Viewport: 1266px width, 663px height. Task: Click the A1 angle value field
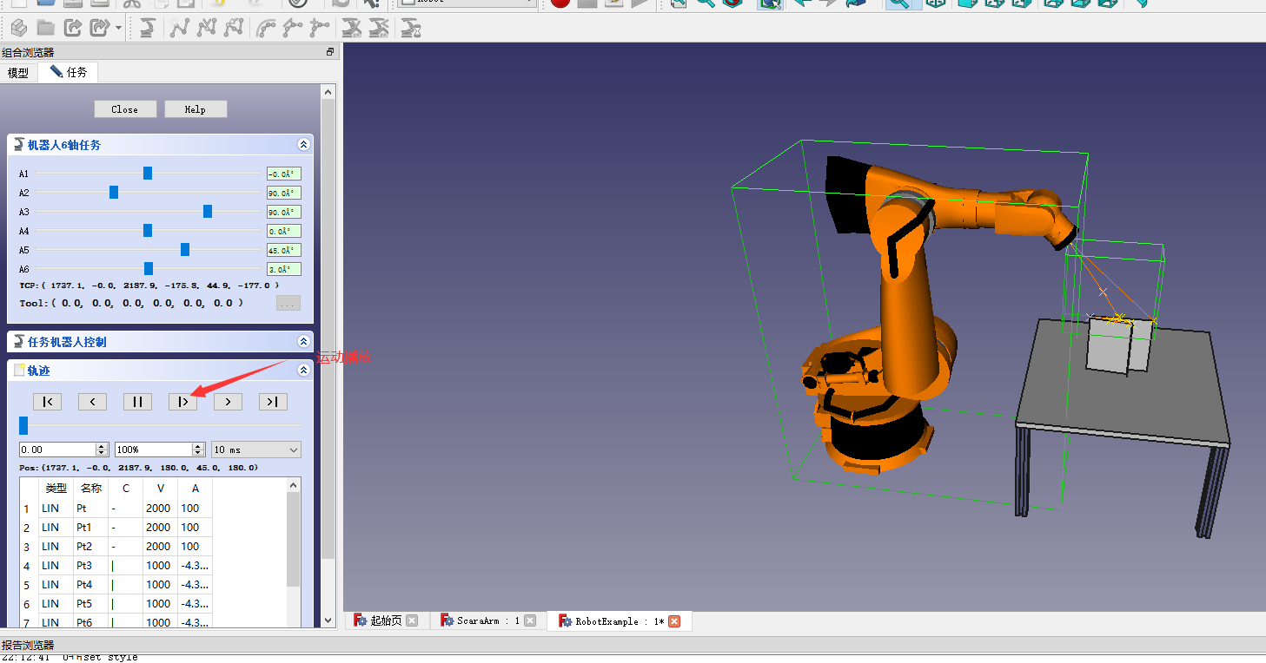point(284,174)
